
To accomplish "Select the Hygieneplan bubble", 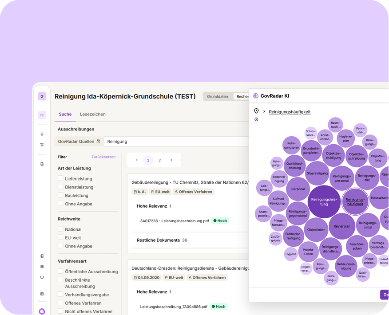I will point(345,138).
